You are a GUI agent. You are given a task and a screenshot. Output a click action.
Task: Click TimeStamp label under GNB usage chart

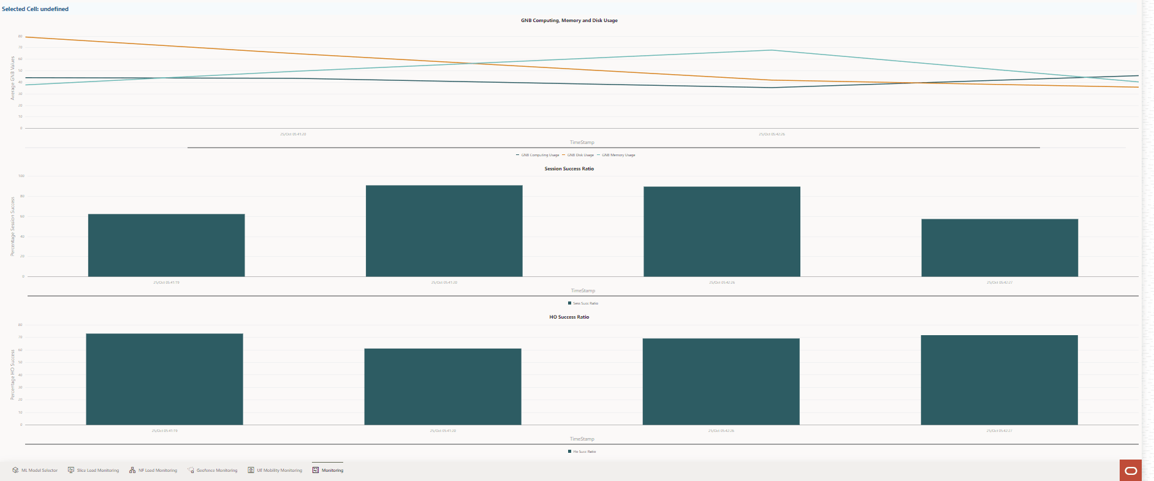click(x=582, y=142)
